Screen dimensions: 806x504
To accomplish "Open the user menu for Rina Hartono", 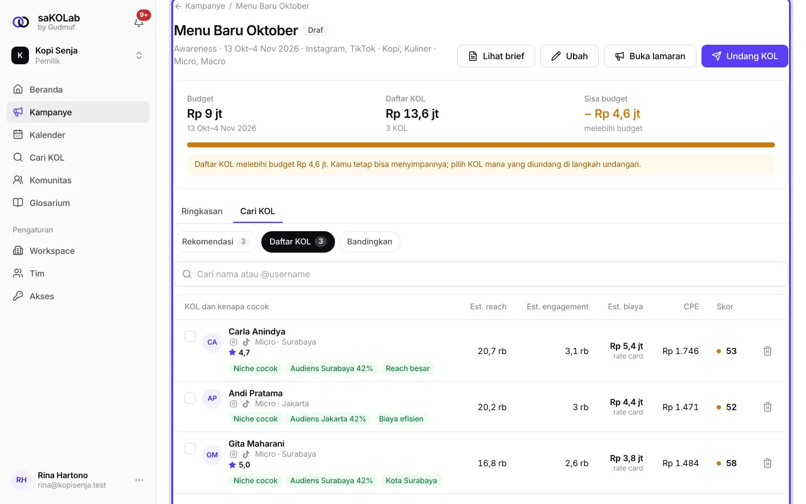I will pyautogui.click(x=139, y=480).
